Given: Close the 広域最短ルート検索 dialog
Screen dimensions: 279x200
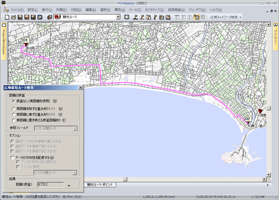Looking at the screenshot, I should pos(81,88).
